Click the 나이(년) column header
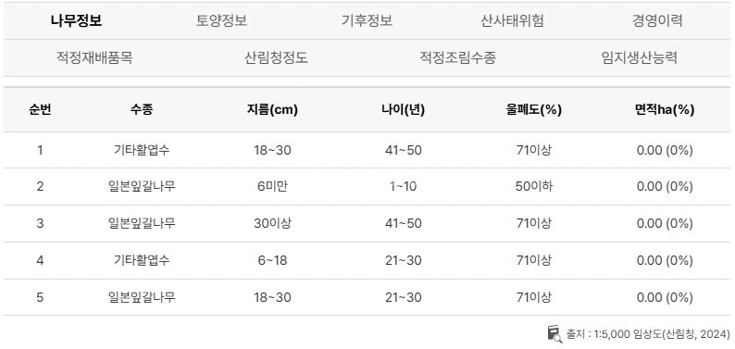 coord(403,110)
